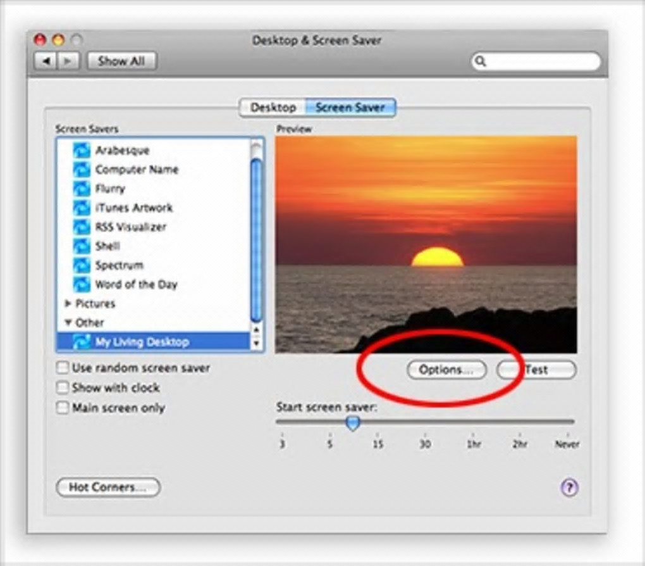
Task: Open help with the question mark icon
Action: (x=570, y=487)
